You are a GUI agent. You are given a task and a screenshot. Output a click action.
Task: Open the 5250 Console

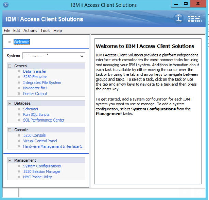pos(34,135)
